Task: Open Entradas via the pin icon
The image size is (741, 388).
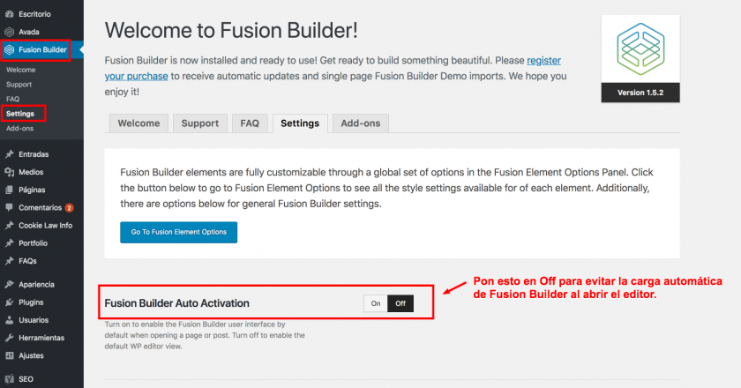Action: 9,154
